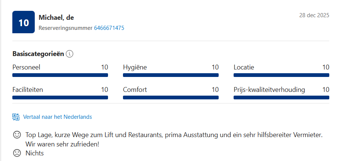Viewport: 339px width, 161px height.
Task: Click the Personeel rating bar
Action: (x=60, y=75)
